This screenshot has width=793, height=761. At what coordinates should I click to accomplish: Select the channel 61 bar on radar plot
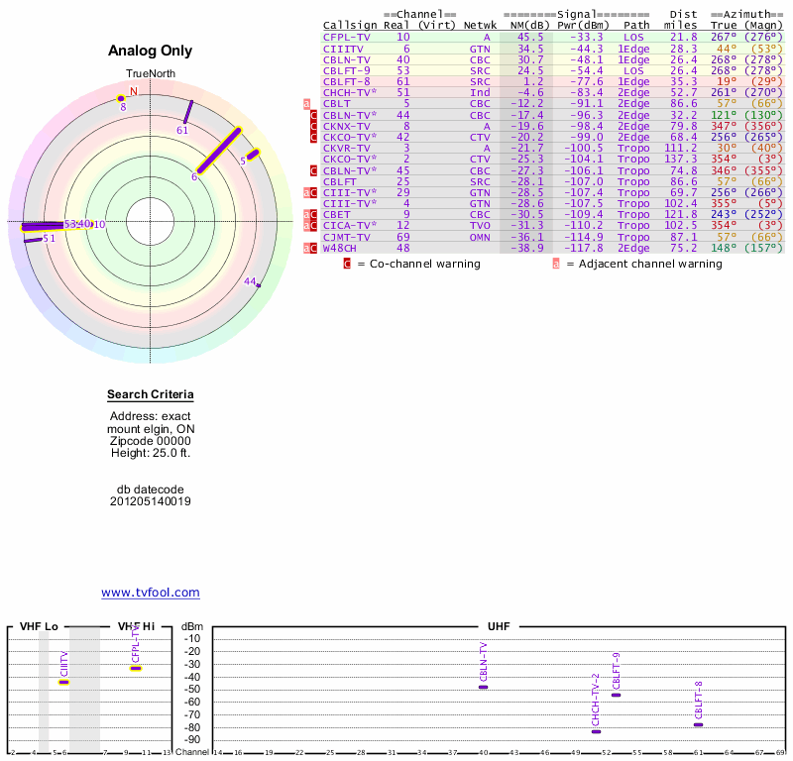pyautogui.click(x=186, y=112)
